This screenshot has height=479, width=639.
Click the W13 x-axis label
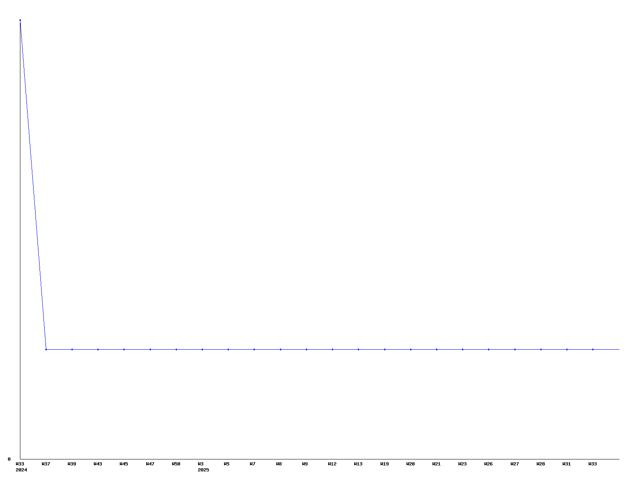pos(358,464)
